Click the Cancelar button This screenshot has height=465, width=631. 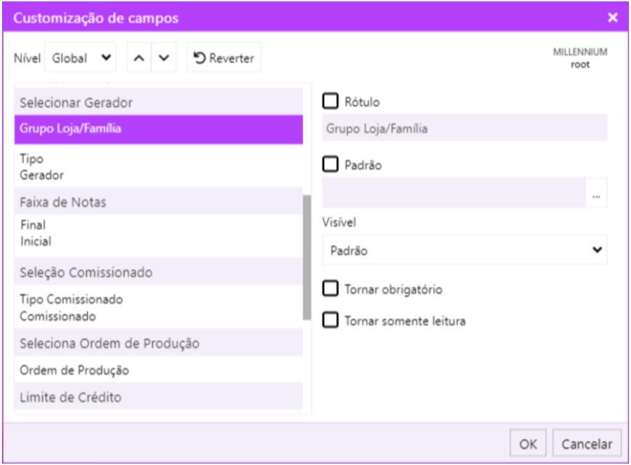(x=587, y=444)
